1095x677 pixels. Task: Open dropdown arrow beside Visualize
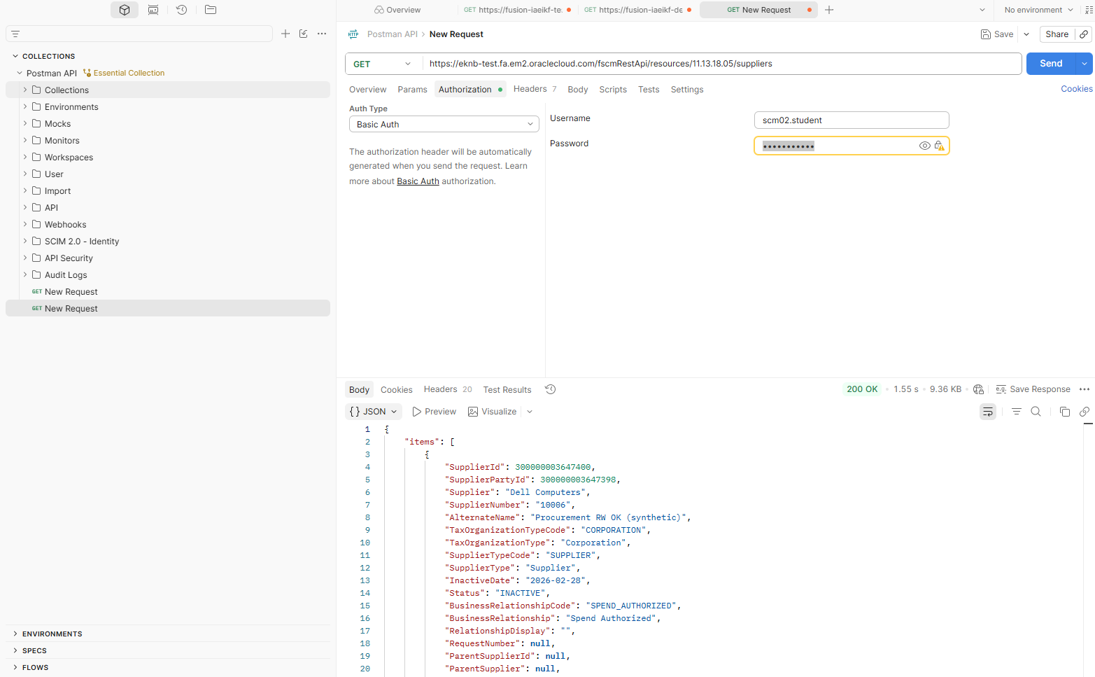(x=530, y=412)
